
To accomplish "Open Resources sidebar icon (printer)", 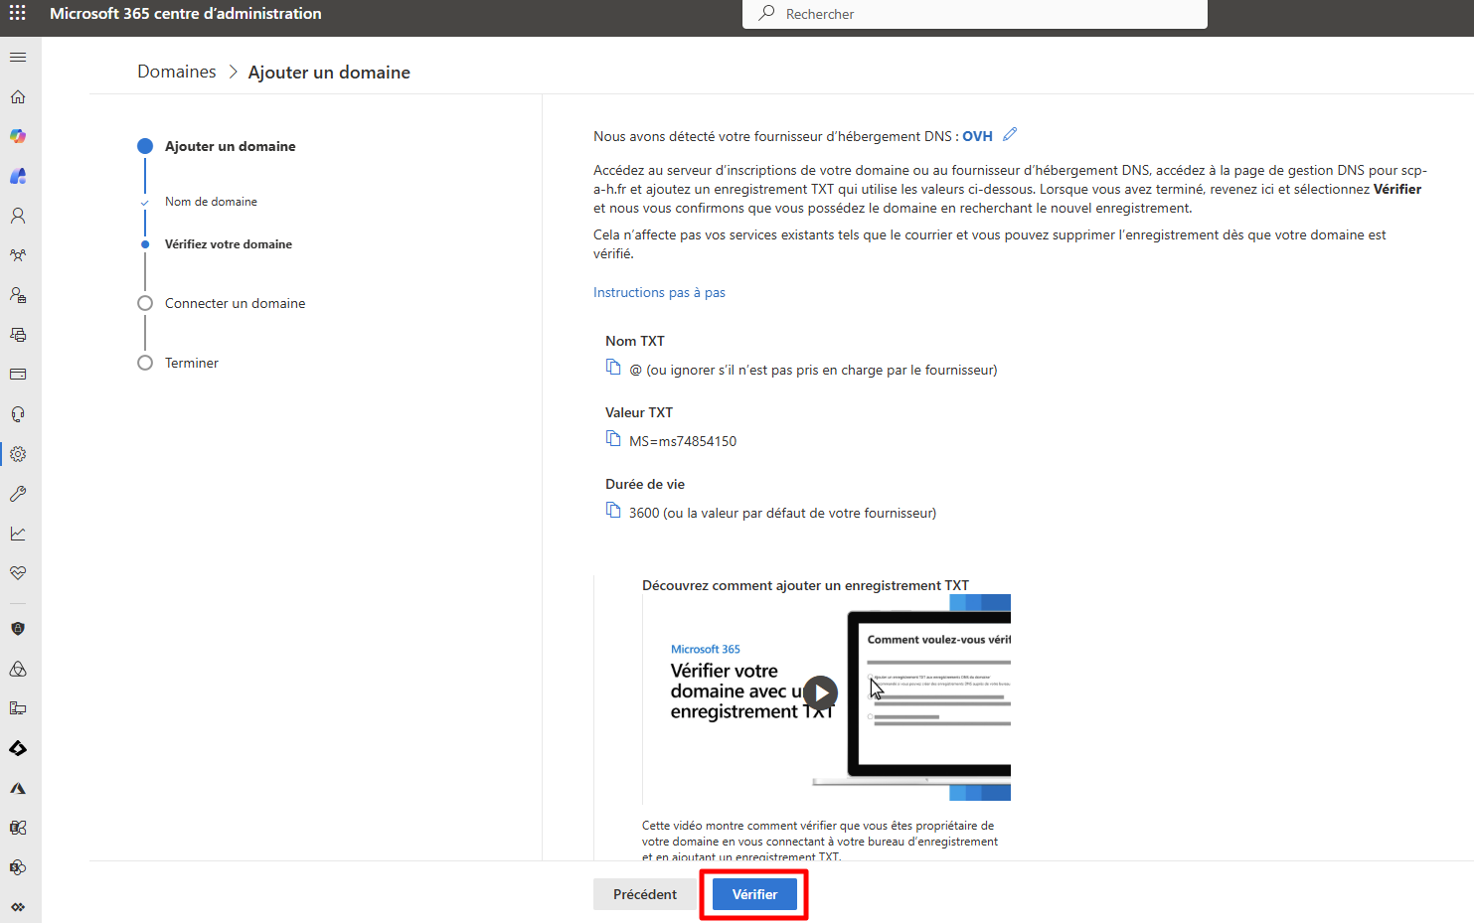I will click(x=18, y=335).
